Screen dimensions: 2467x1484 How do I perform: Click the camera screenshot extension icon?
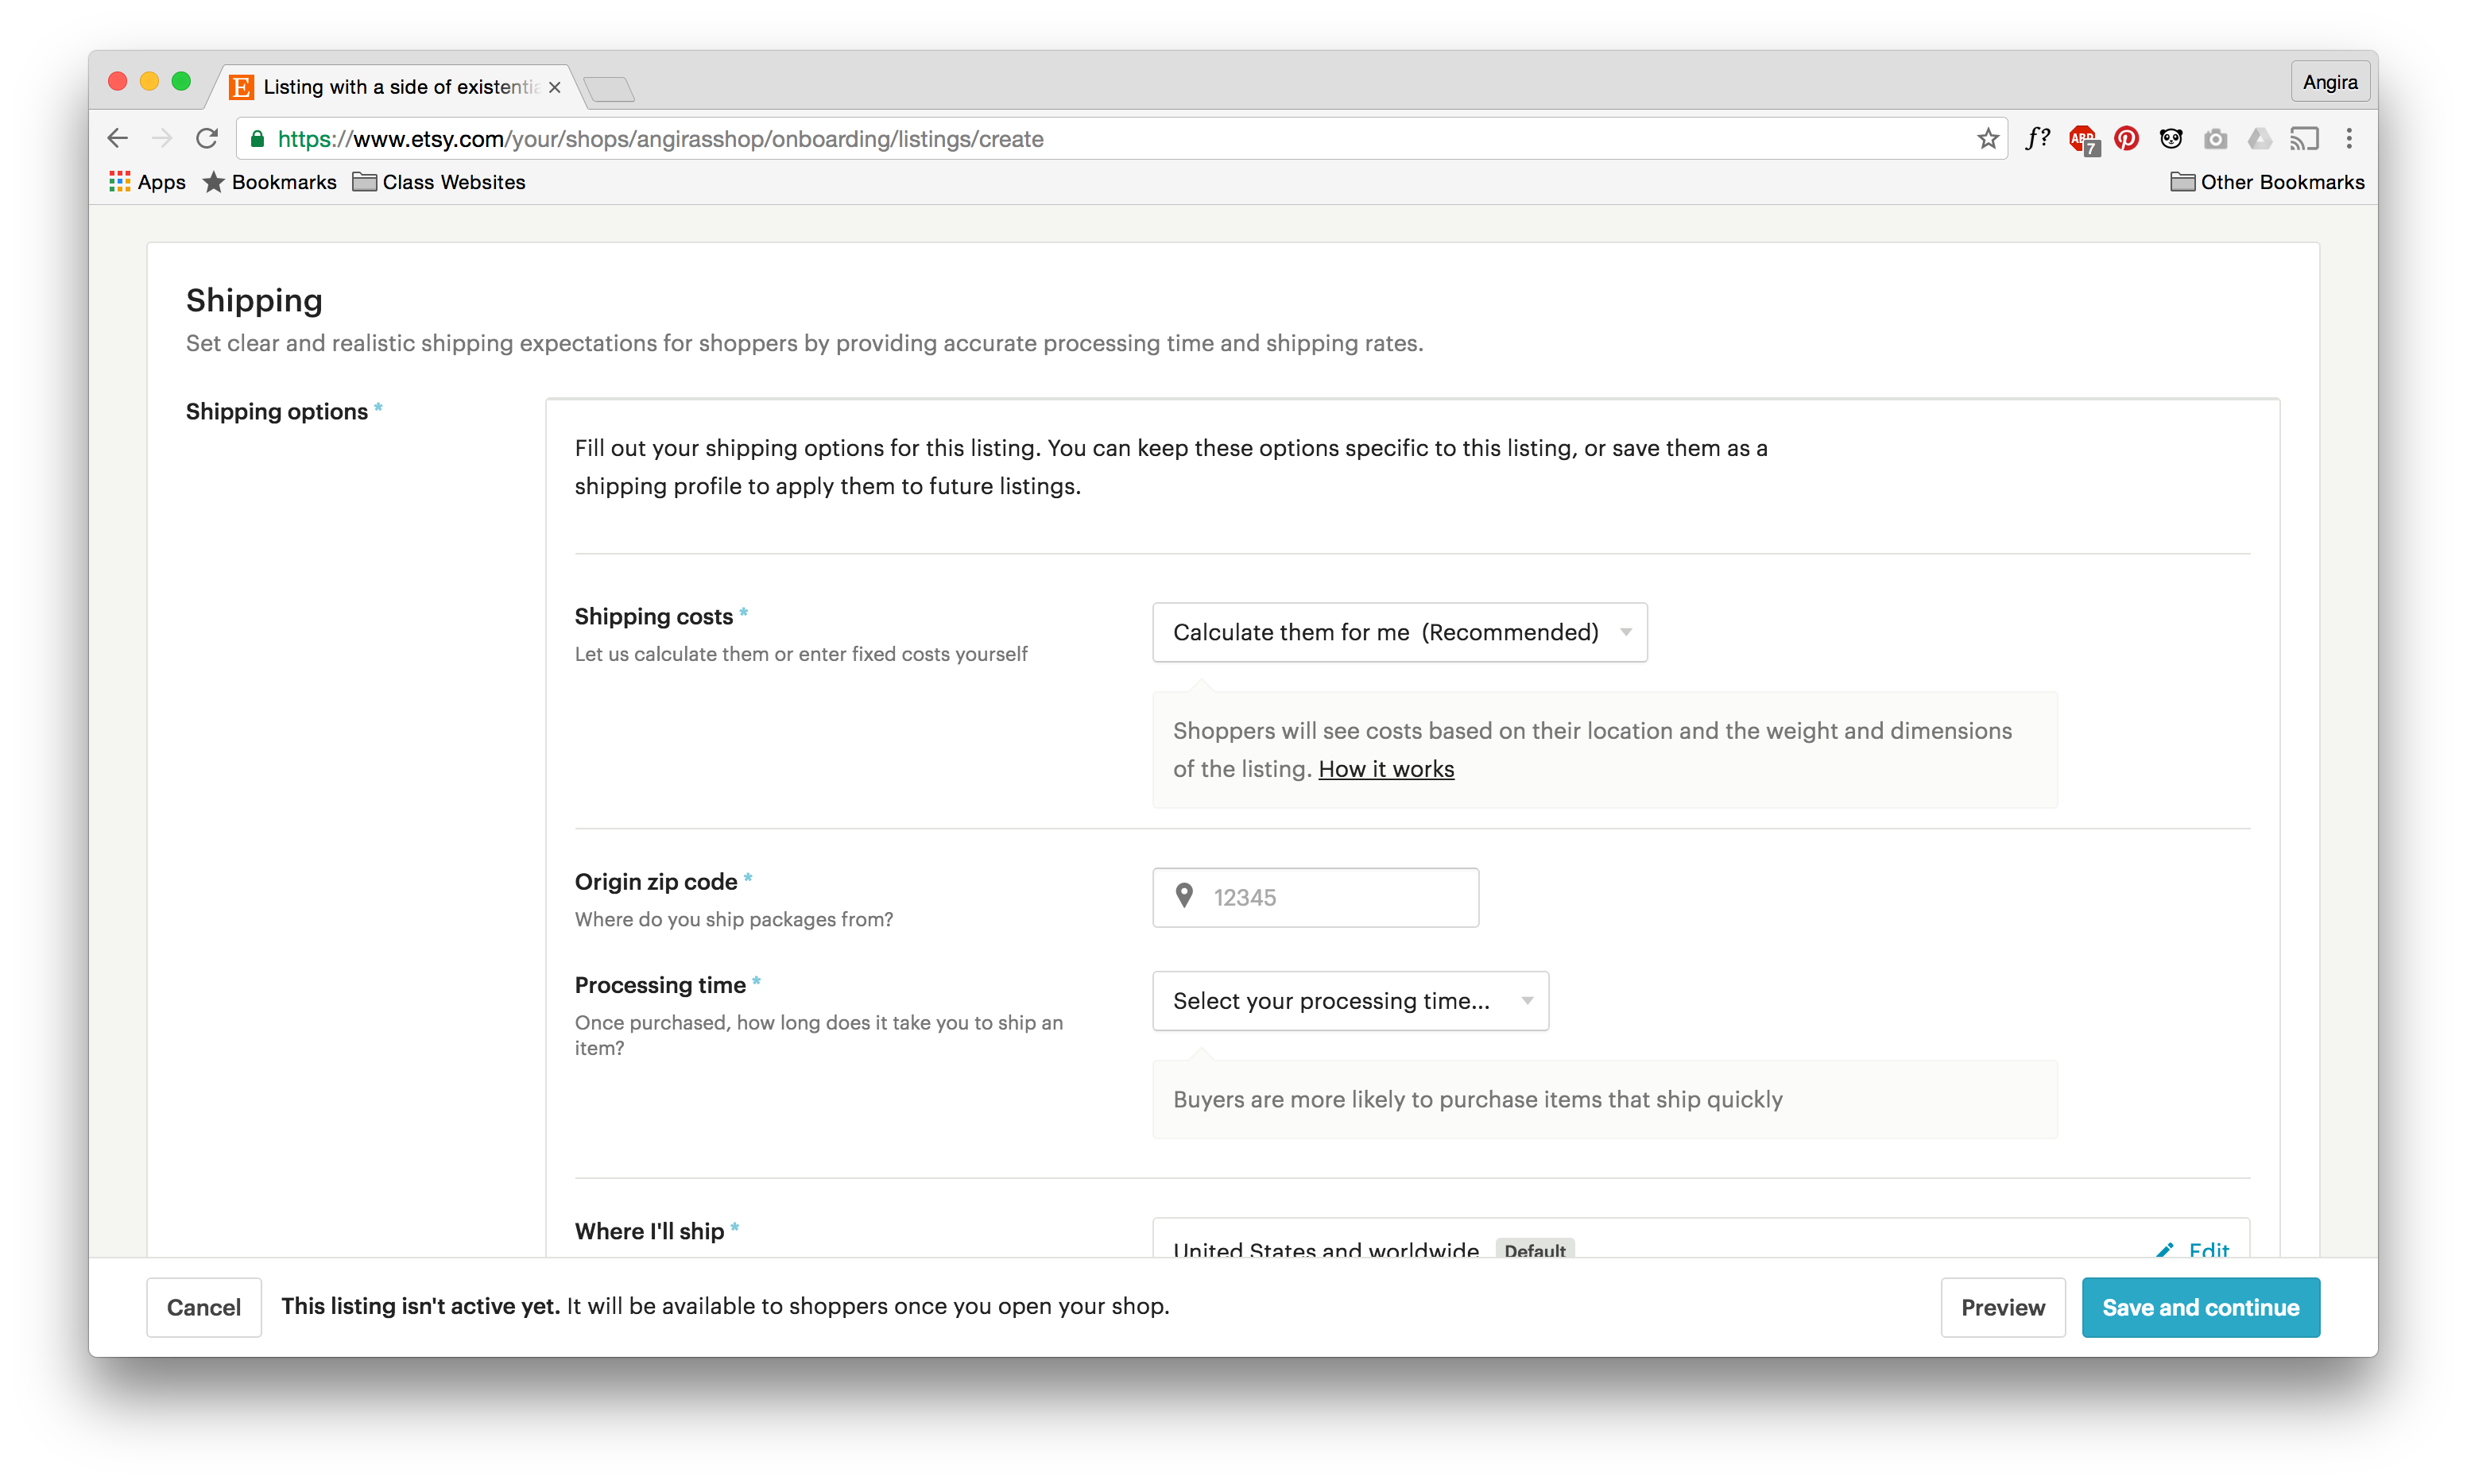click(2215, 139)
